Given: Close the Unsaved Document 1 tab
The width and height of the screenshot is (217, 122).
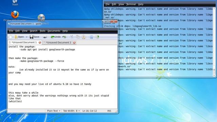Looking at the screenshot, I should (x=40, y=42).
